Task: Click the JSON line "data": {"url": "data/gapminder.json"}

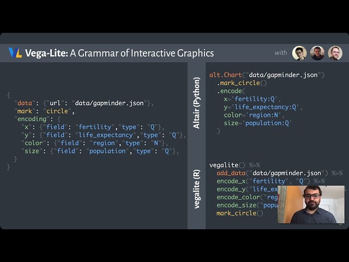Action: click(x=84, y=103)
